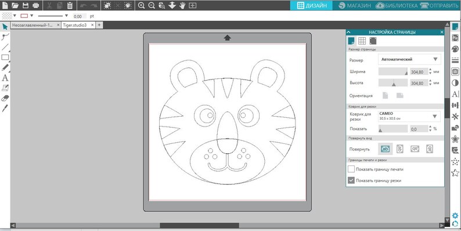Viewport: 461px width, 231px height.
Task: Zoom out with the magnifier minus icon
Action: 152,5
